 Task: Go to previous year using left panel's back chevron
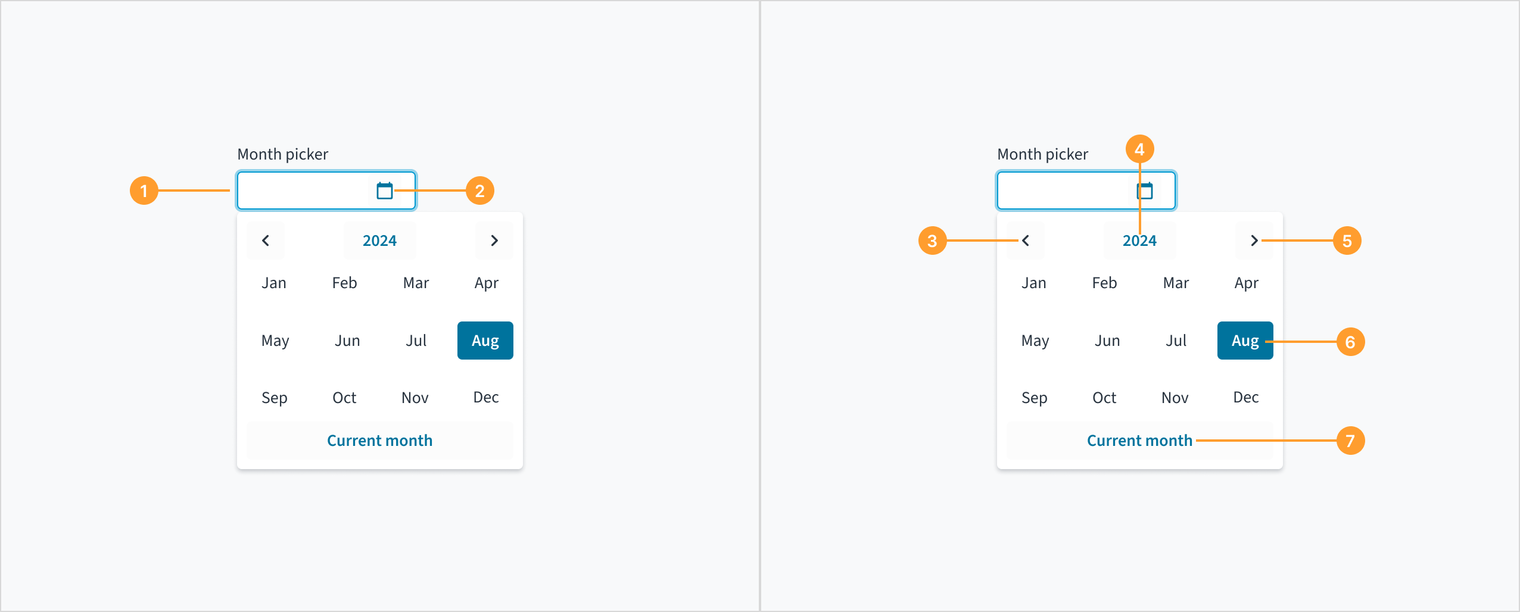pyautogui.click(x=266, y=240)
